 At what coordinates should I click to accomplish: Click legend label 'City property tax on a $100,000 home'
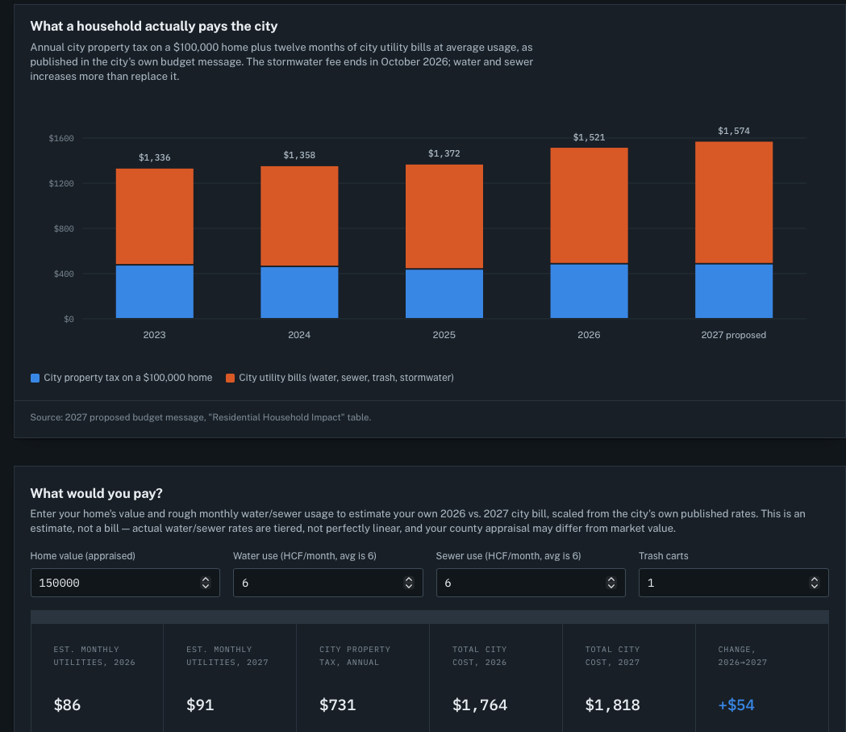pyautogui.click(x=128, y=378)
